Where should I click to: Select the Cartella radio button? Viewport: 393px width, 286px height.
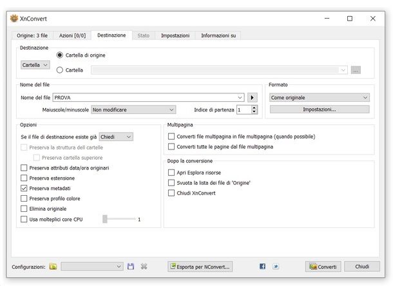61,70
